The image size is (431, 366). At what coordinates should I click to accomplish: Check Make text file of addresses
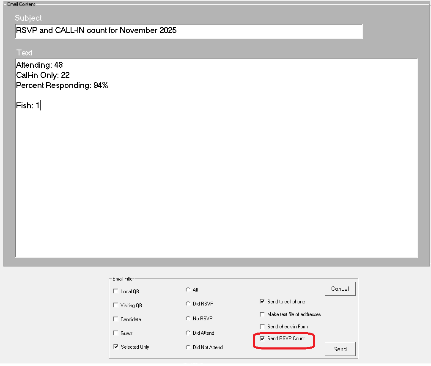coord(262,314)
